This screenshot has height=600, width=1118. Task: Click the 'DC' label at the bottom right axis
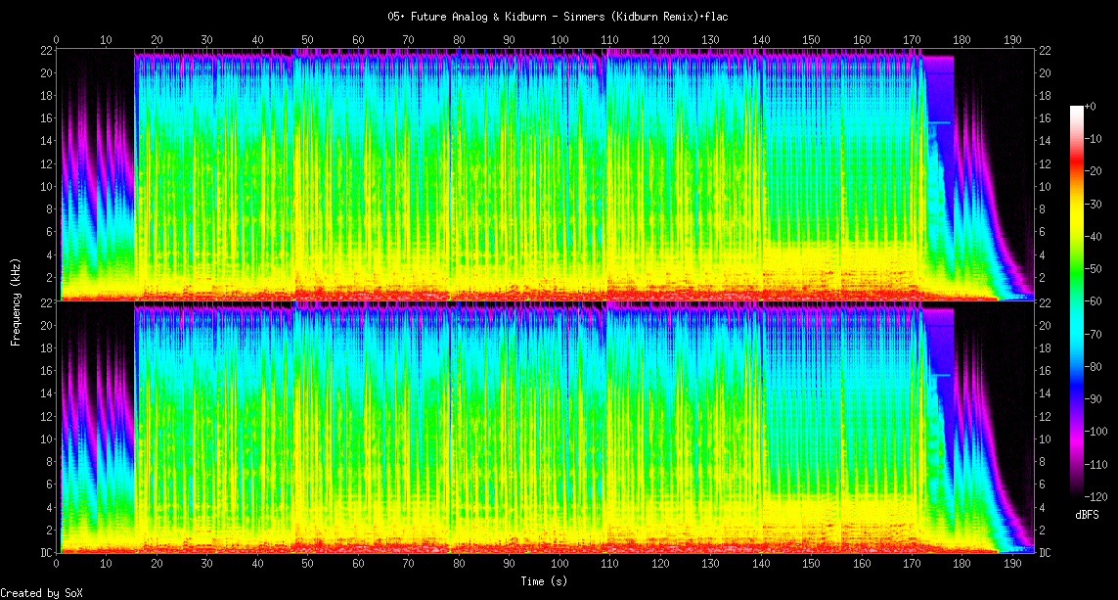(x=1045, y=553)
